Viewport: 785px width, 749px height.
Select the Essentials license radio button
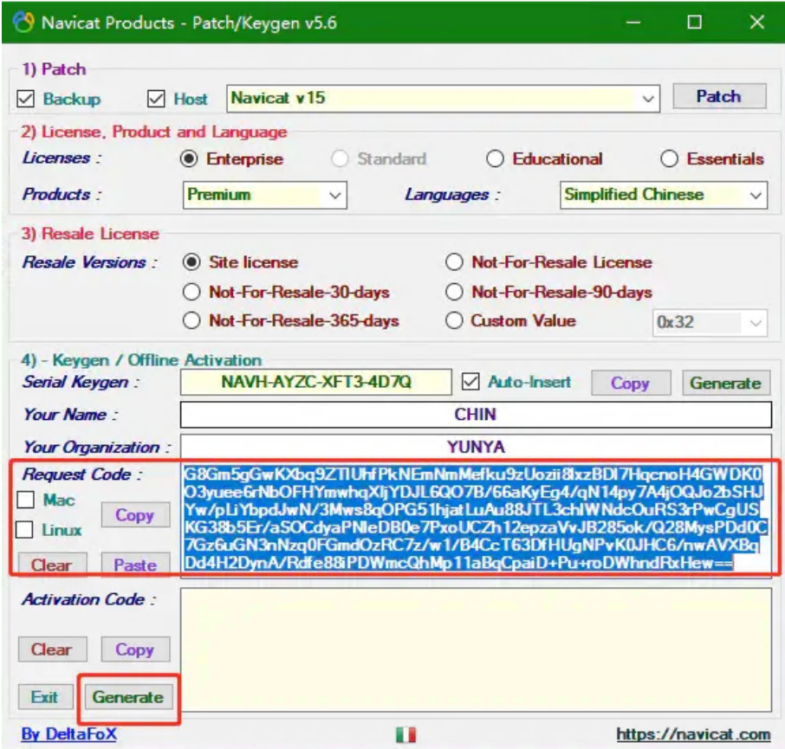pyautogui.click(x=669, y=158)
